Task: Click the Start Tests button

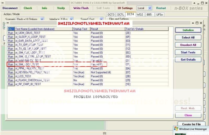Action: 188,52
